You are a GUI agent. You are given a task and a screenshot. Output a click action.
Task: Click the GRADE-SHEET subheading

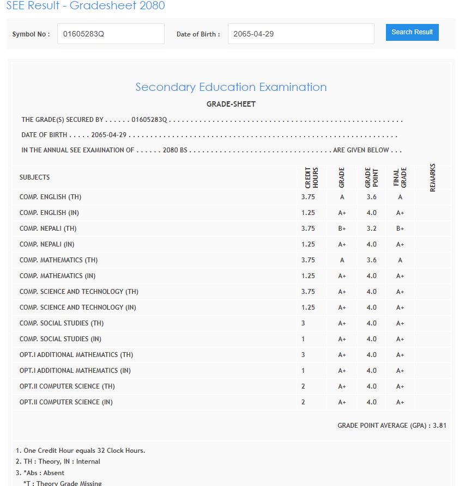[231, 104]
